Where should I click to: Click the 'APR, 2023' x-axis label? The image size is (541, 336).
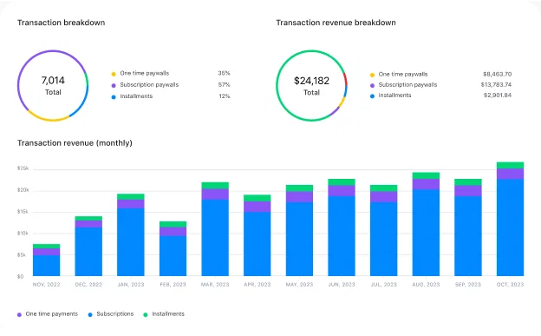tap(257, 285)
